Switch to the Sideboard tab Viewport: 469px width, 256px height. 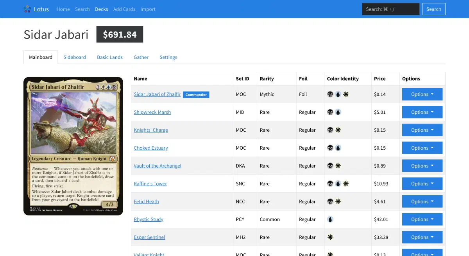[75, 57]
